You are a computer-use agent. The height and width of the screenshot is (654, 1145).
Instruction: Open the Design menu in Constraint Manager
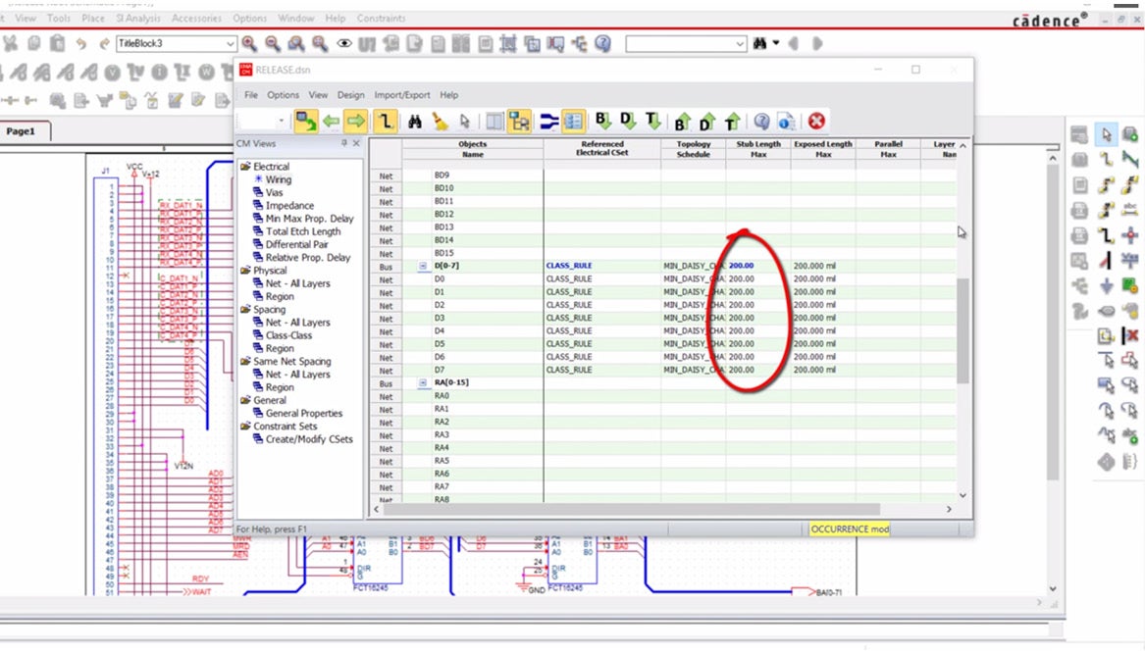pyautogui.click(x=350, y=95)
